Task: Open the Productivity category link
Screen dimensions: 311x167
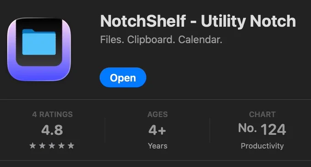Action: coord(262,146)
